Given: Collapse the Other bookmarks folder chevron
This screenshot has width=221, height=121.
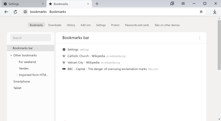Looking at the screenshot, I should (x=11, y=55).
